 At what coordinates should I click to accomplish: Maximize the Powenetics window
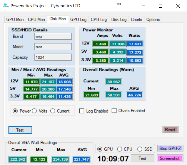[161, 6]
